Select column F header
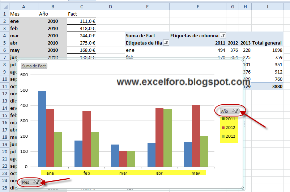Viewport: 290px width, 192px height. [198, 7]
